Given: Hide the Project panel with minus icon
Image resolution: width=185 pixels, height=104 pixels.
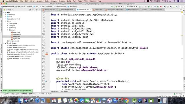Looking at the screenshot, I should (x=40, y=10).
